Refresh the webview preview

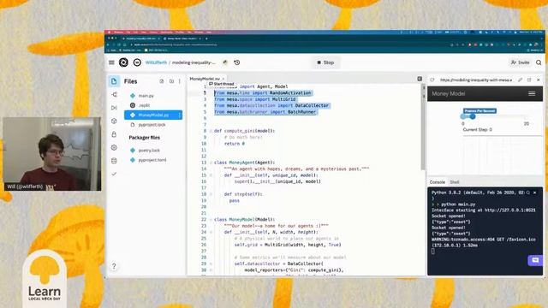tap(432, 80)
